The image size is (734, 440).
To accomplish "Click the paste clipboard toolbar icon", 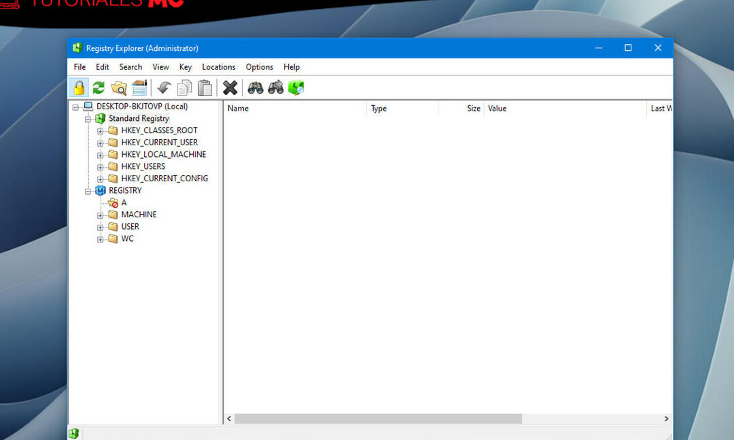I will tap(205, 88).
